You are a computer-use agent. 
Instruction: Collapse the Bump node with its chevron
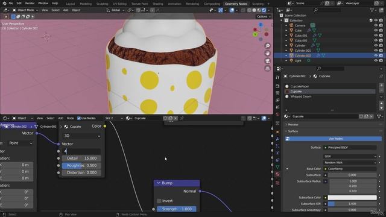(159, 183)
